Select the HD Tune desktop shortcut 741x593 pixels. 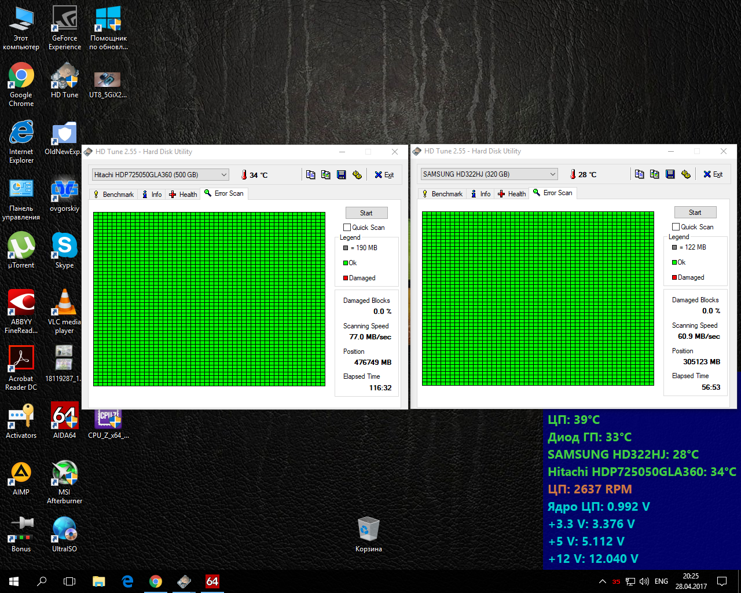coord(64,80)
